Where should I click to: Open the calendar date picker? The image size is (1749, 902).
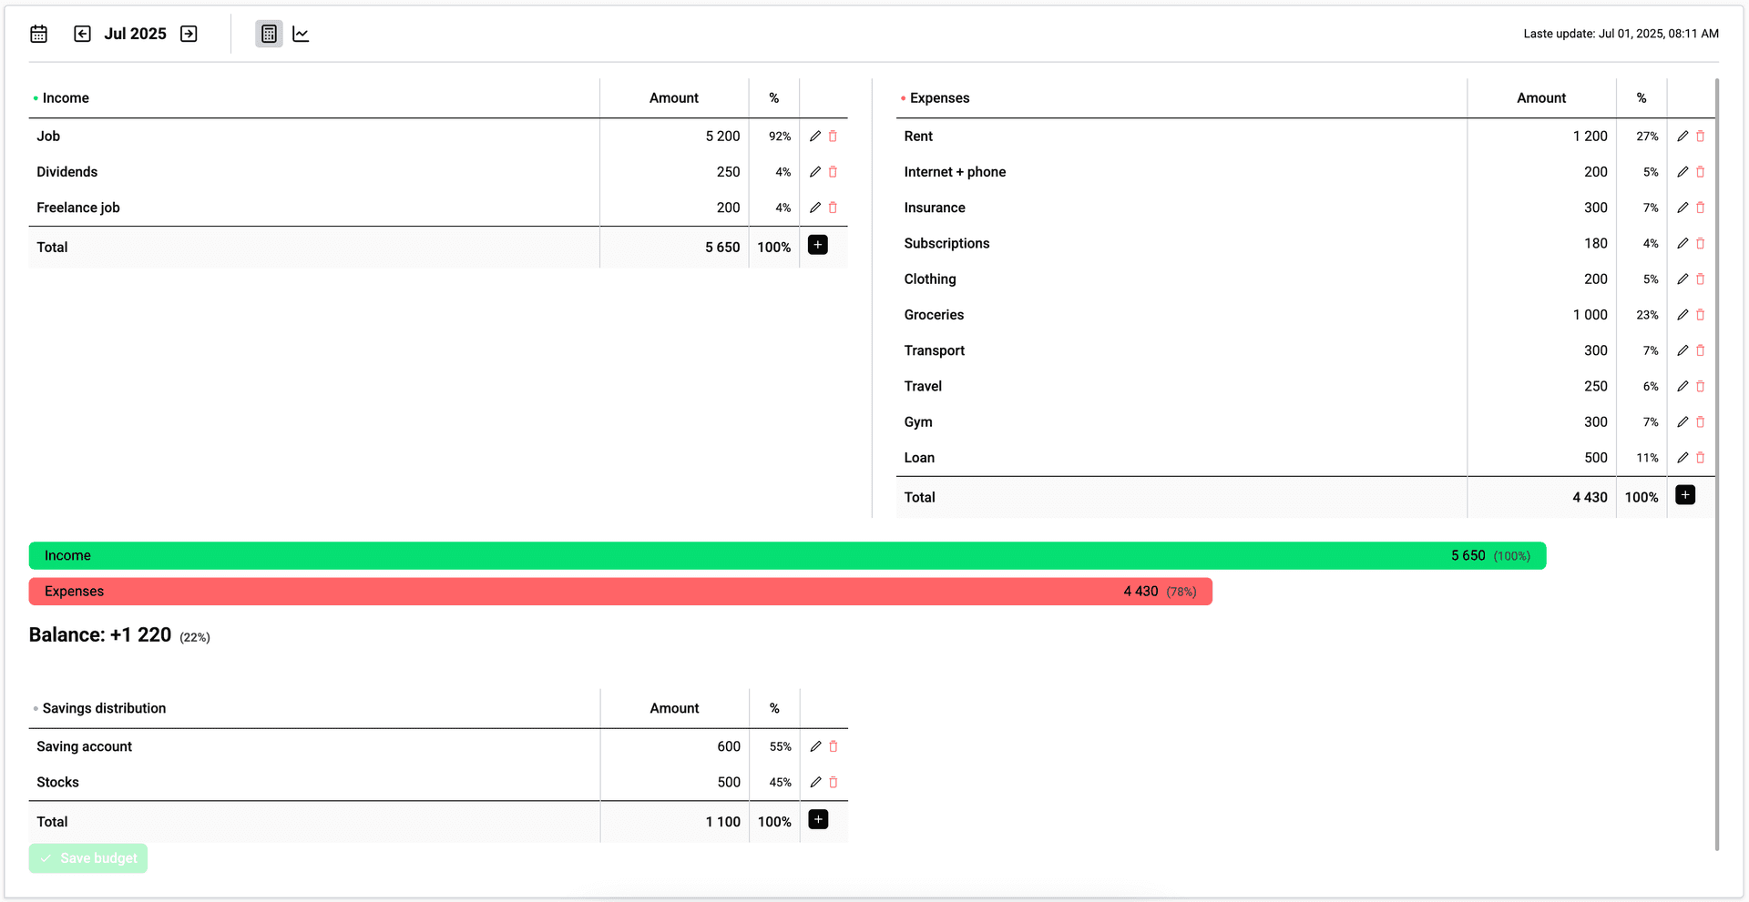pos(38,34)
